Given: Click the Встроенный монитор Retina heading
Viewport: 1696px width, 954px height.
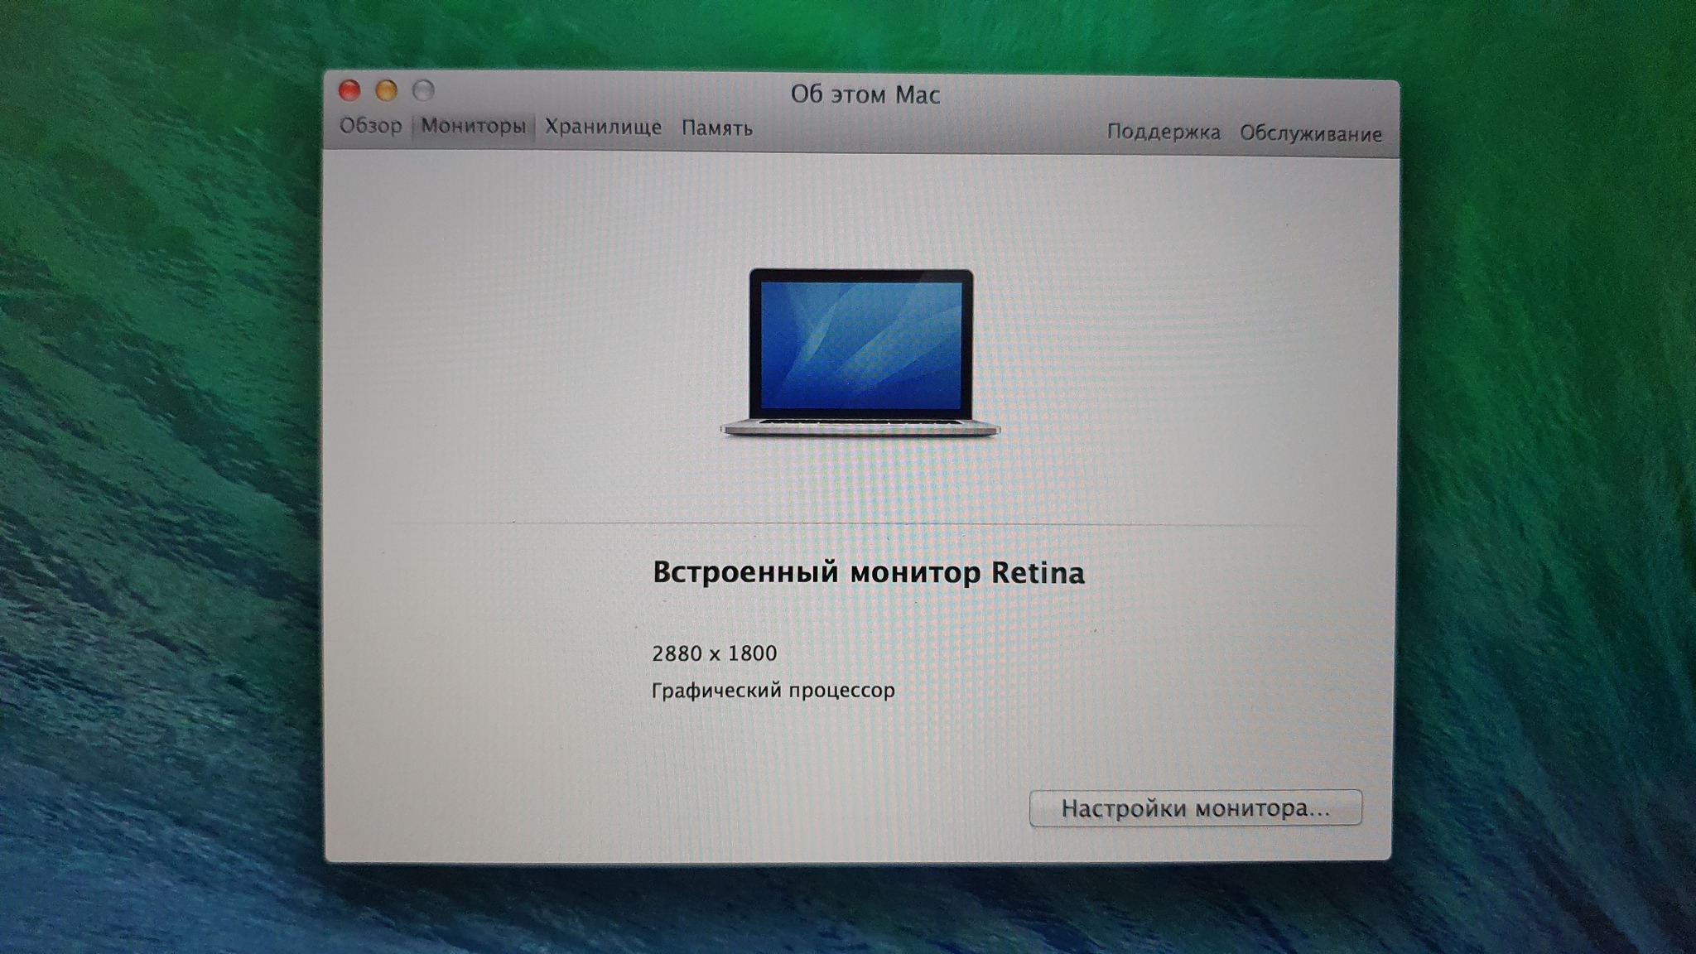Looking at the screenshot, I should point(868,572).
